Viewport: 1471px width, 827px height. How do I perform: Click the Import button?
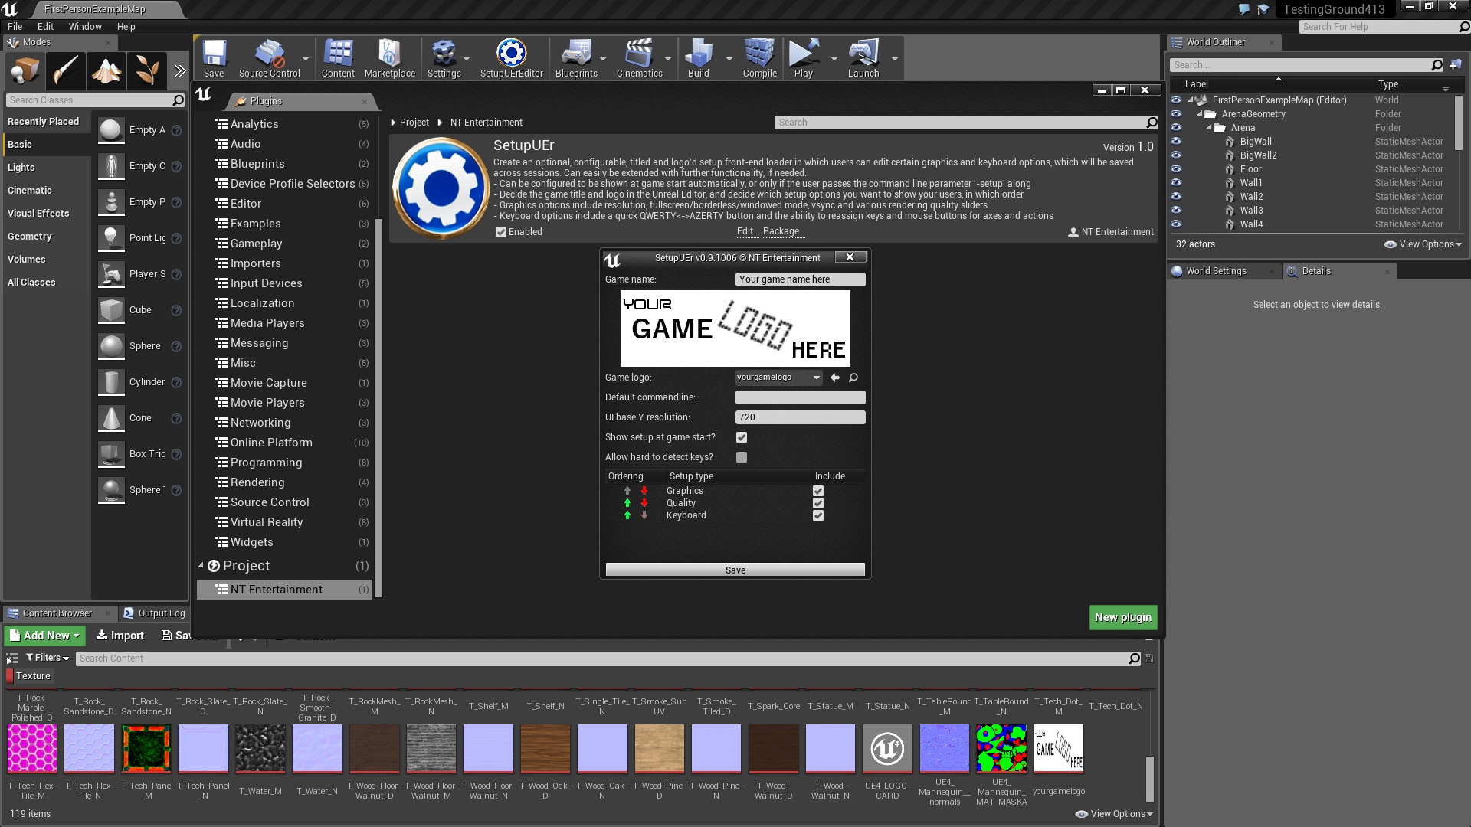coord(120,636)
